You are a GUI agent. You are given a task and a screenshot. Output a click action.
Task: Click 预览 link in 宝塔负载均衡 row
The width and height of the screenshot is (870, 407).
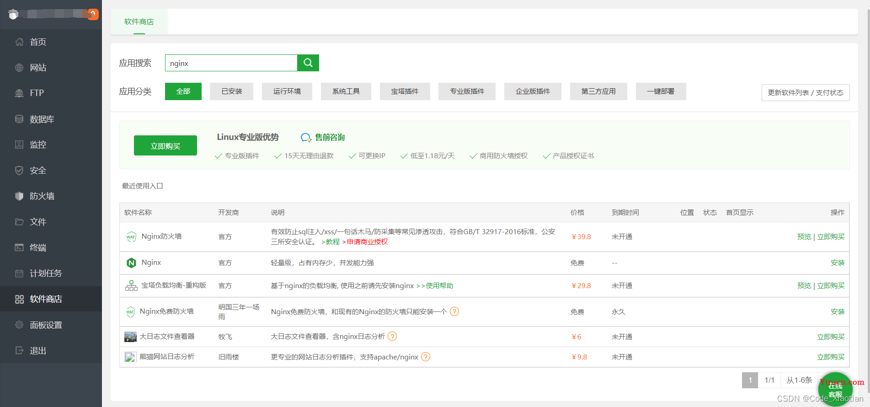coord(804,286)
